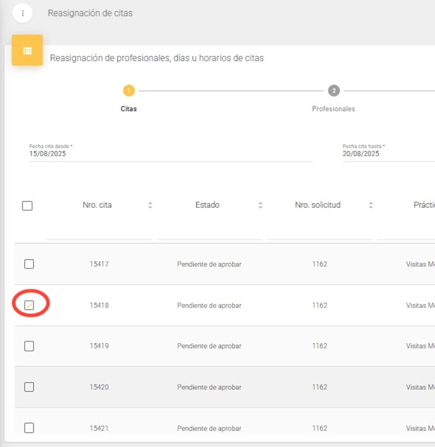Open the three-dot options menu
The height and width of the screenshot is (447, 435).
tap(23, 13)
